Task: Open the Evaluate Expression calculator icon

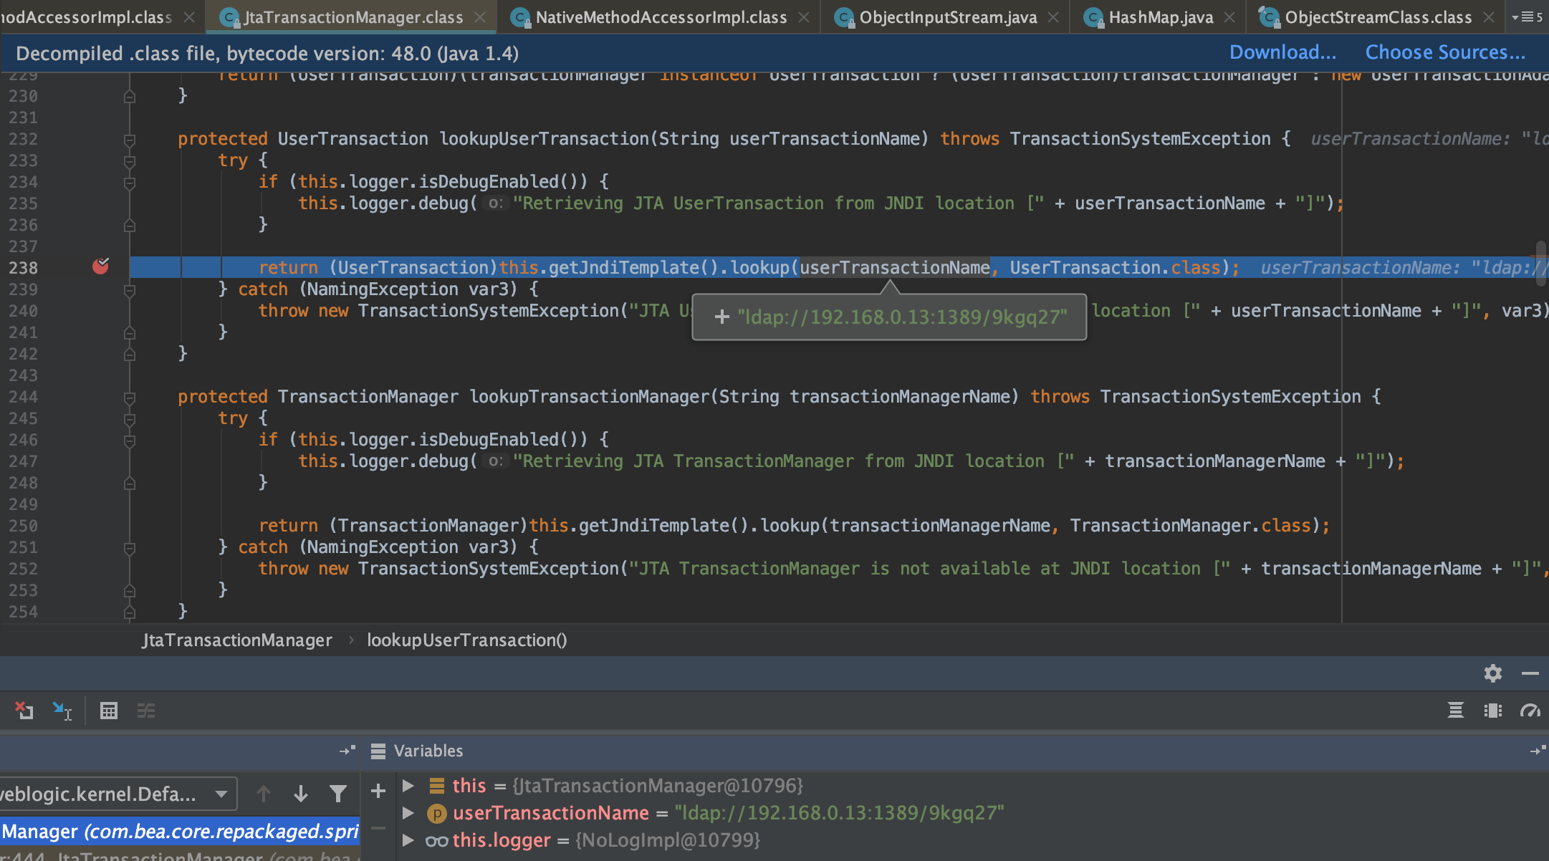Action: tap(109, 711)
